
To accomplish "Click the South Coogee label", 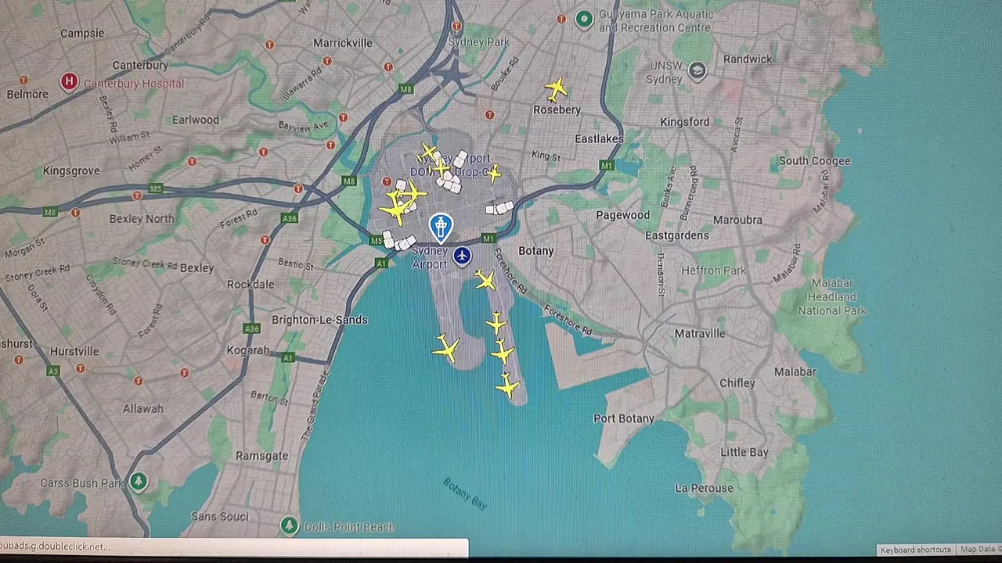I will 814,161.
